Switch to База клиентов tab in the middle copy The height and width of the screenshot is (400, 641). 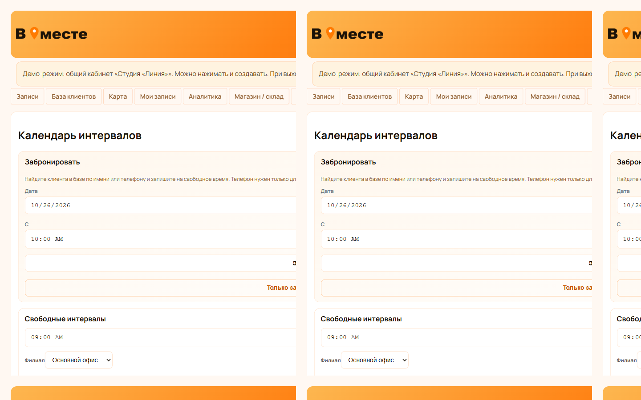pyautogui.click(x=370, y=96)
